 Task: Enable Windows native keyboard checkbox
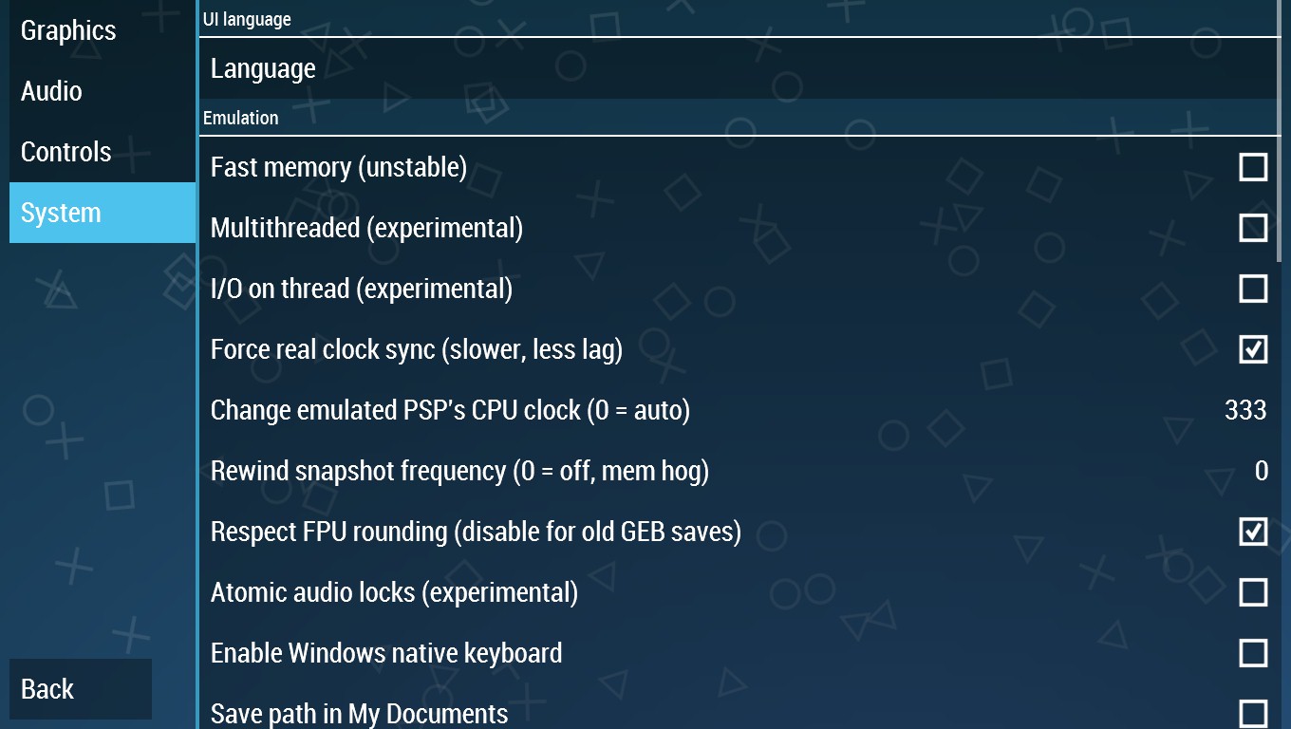click(1253, 653)
